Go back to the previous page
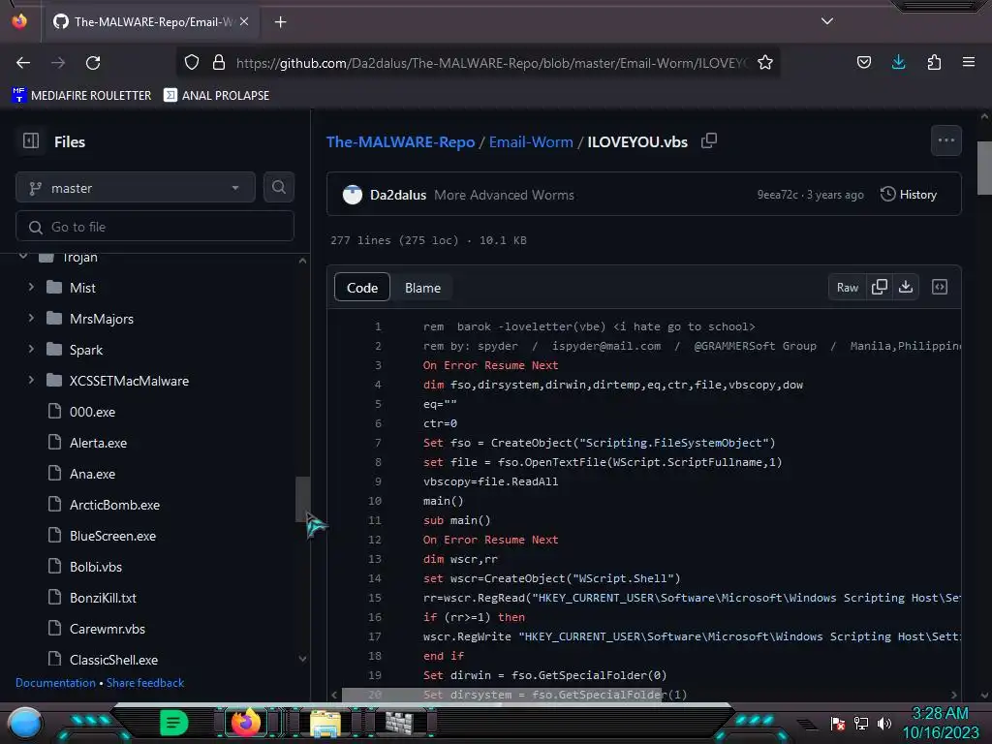Screen dimensions: 992x744 coord(23,63)
